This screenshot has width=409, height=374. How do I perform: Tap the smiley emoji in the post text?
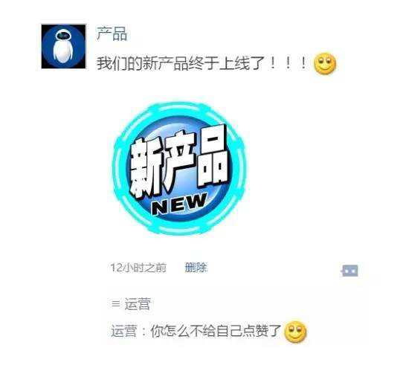[x=324, y=63]
